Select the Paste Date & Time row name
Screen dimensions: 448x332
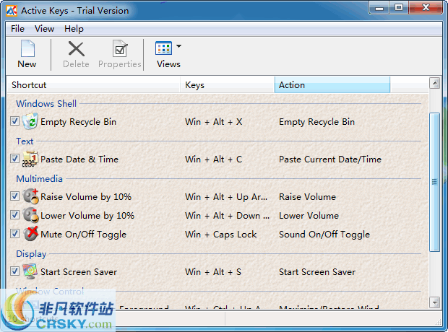[79, 160]
